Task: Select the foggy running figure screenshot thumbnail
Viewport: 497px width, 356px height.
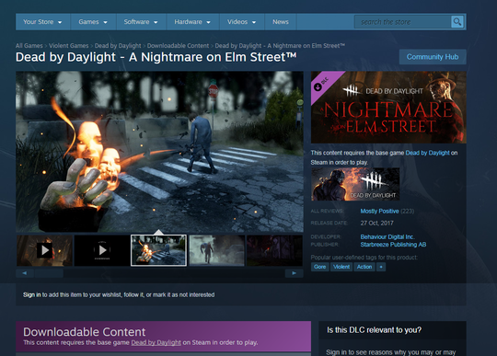Action: click(x=217, y=250)
